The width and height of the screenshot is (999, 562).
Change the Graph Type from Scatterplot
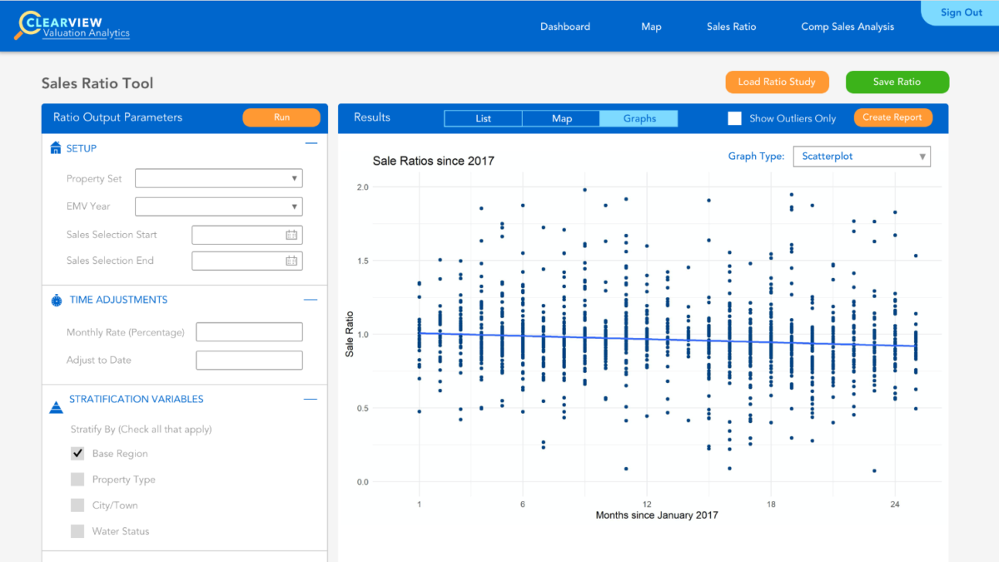[862, 157]
